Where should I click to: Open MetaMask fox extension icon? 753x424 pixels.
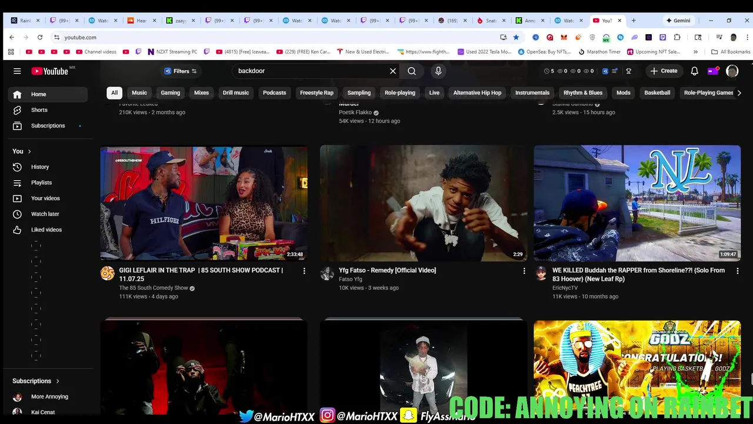coord(564,37)
